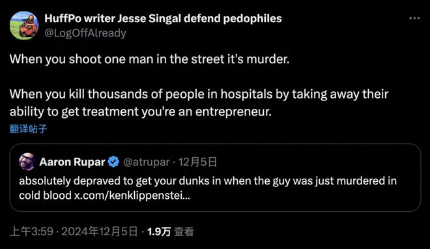
Task: Visit the @LogOffAlready handle
Action: coord(85,33)
